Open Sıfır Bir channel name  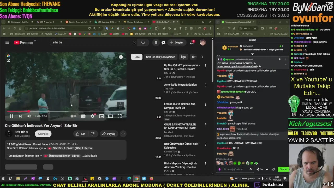20,132
